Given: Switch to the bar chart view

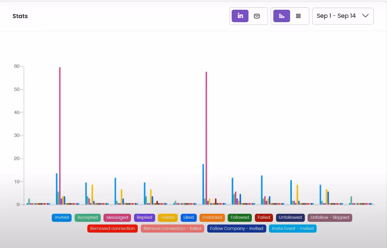Looking at the screenshot, I should [281, 16].
